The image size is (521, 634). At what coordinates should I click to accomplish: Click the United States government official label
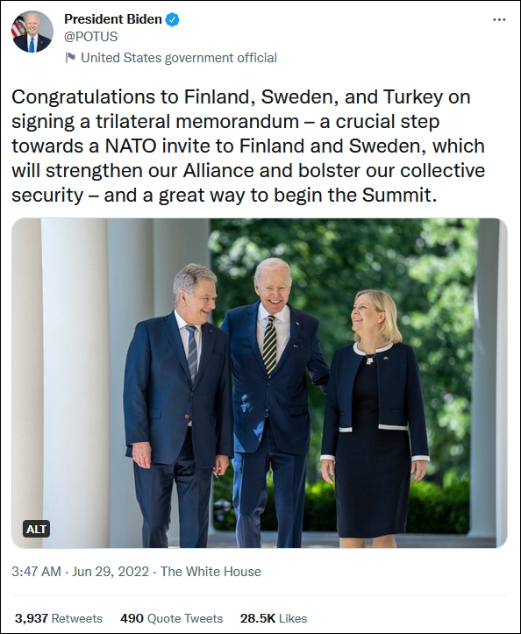point(179,58)
